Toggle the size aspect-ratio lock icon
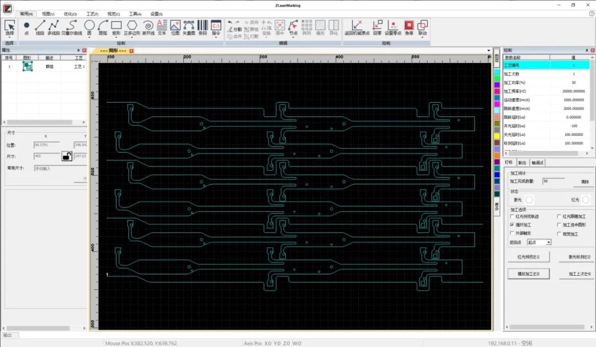Image resolution: width=596 pixels, height=347 pixels. (x=67, y=156)
